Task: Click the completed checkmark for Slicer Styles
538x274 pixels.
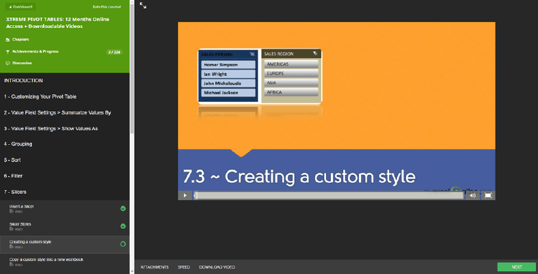Action: (123, 226)
